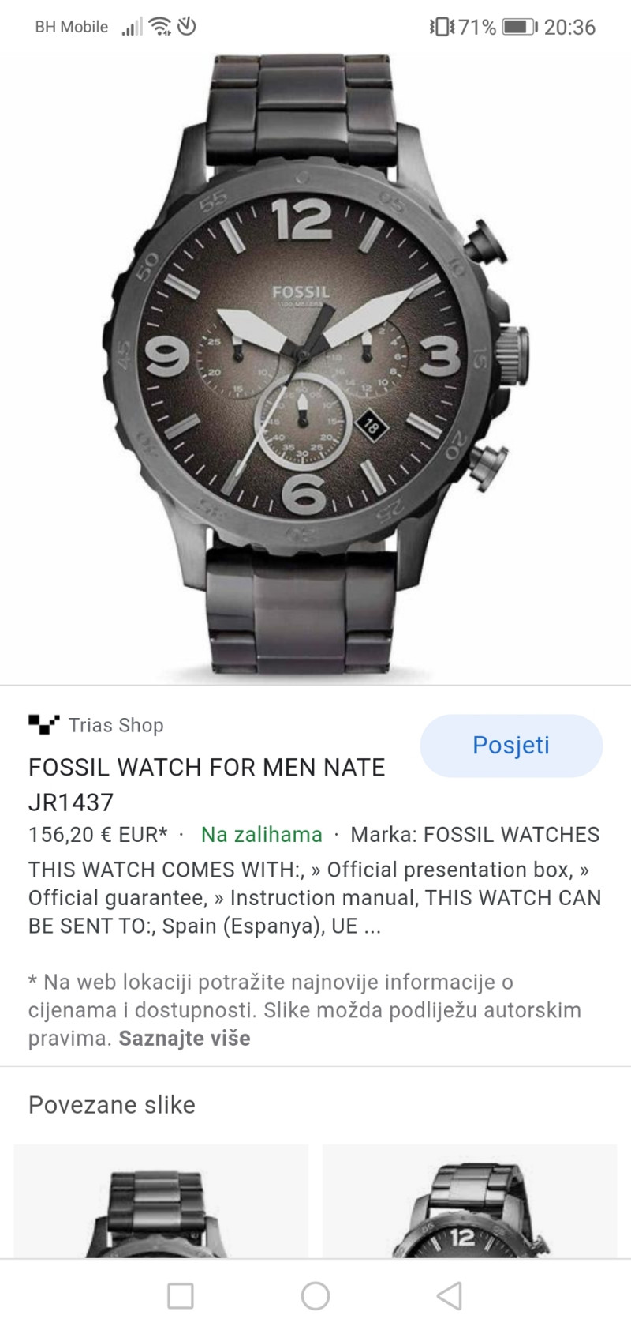Tap the Posjeti visit button
Image resolution: width=631 pixels, height=1334 pixels.
point(511,746)
